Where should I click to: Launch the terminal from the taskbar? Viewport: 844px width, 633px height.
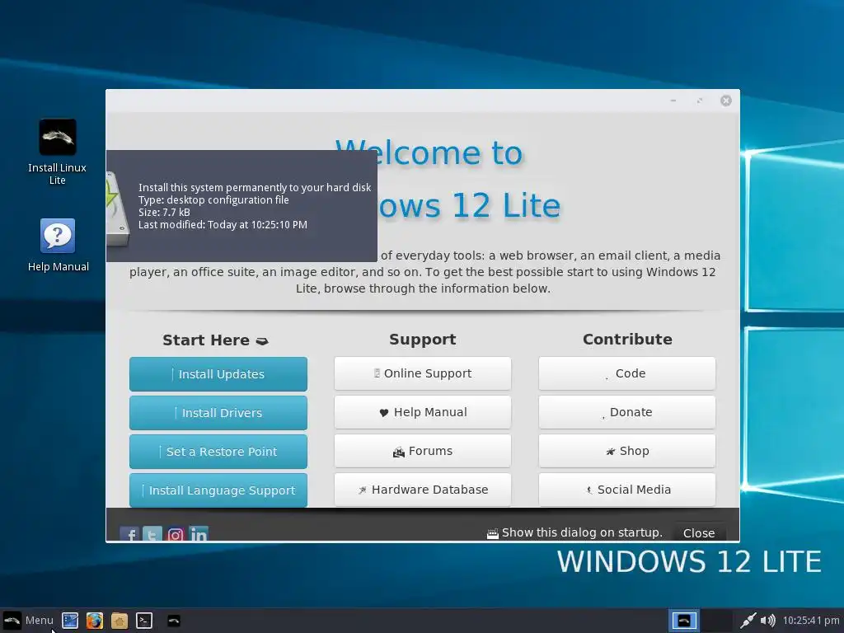pos(143,621)
